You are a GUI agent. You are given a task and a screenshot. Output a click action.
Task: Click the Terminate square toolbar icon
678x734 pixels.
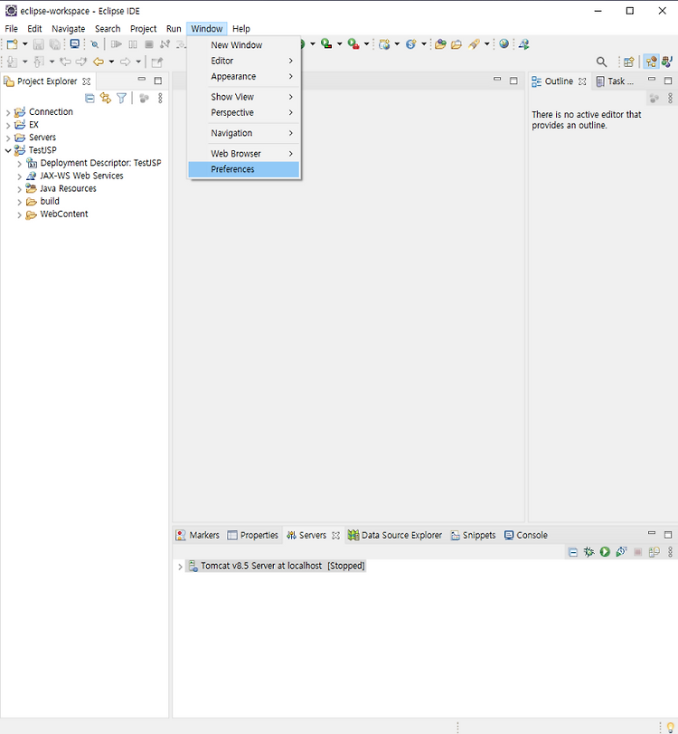(x=149, y=44)
